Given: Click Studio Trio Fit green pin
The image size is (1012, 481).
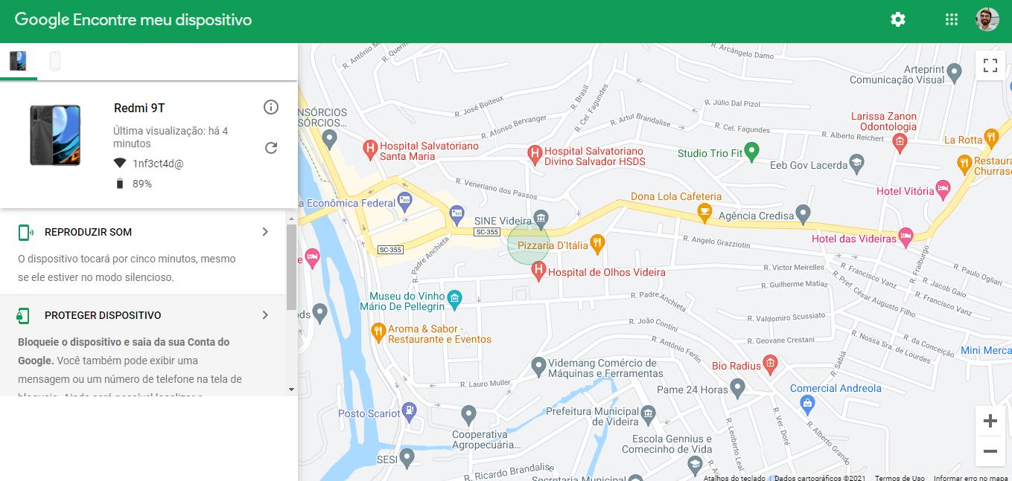Looking at the screenshot, I should (752, 152).
